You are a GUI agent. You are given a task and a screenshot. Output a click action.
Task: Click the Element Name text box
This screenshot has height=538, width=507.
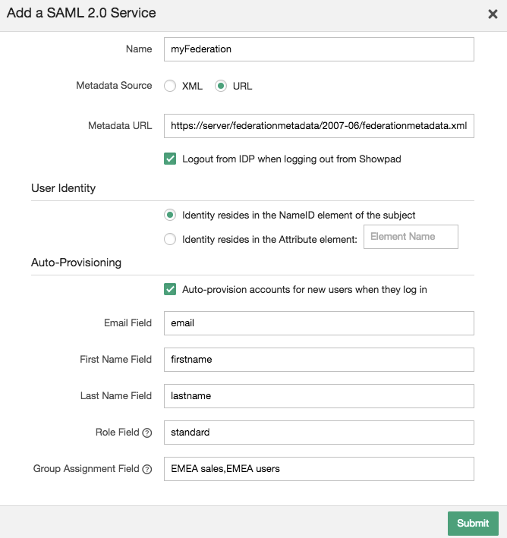[411, 237]
